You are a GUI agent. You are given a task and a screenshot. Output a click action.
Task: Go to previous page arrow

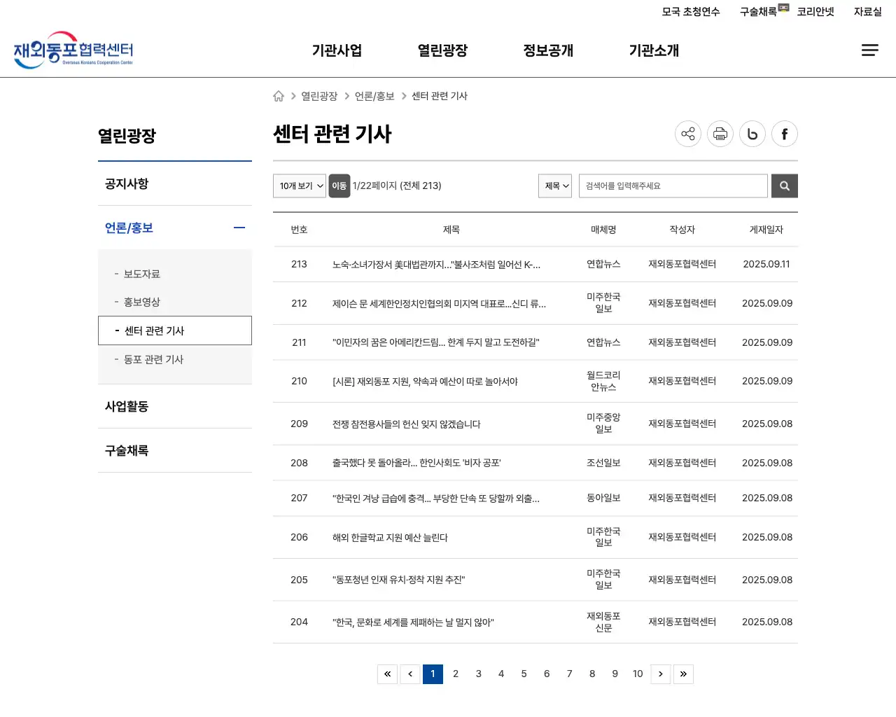(410, 674)
